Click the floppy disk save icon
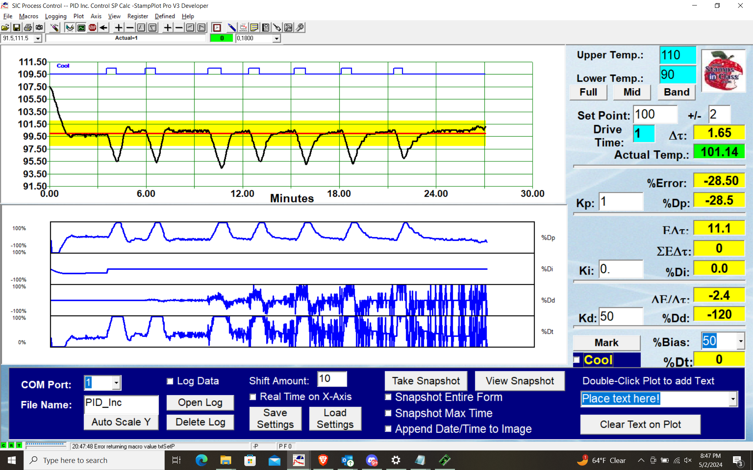This screenshot has width=753, height=470. click(16, 27)
